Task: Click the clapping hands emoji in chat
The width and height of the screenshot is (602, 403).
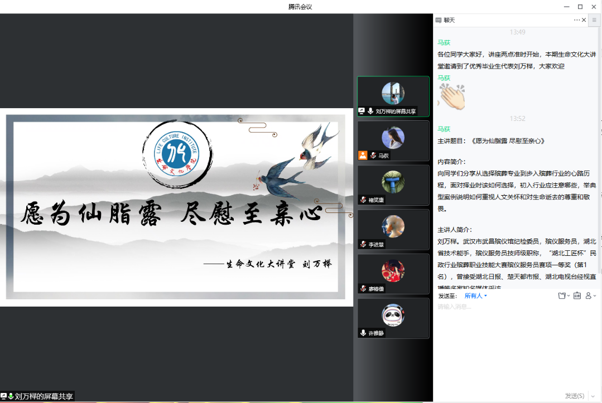Action: pyautogui.click(x=451, y=98)
